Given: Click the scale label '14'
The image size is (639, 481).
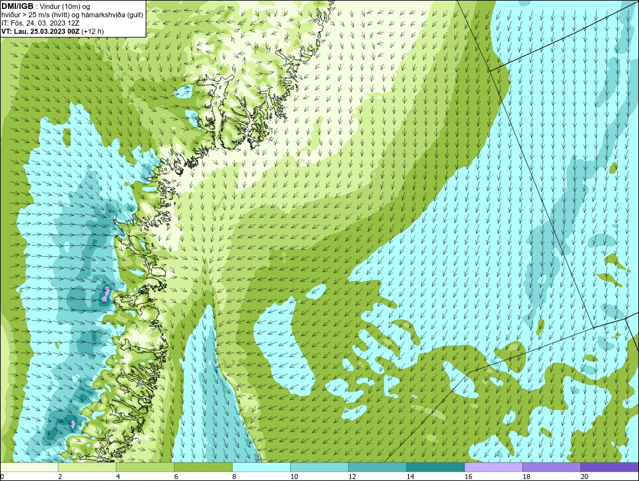Looking at the screenshot, I should coord(410,477).
